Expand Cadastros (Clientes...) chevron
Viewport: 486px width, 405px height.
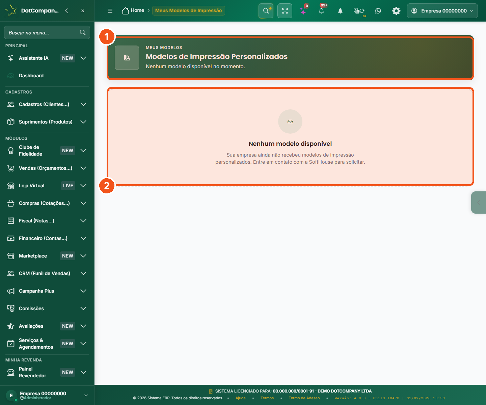coord(83,104)
